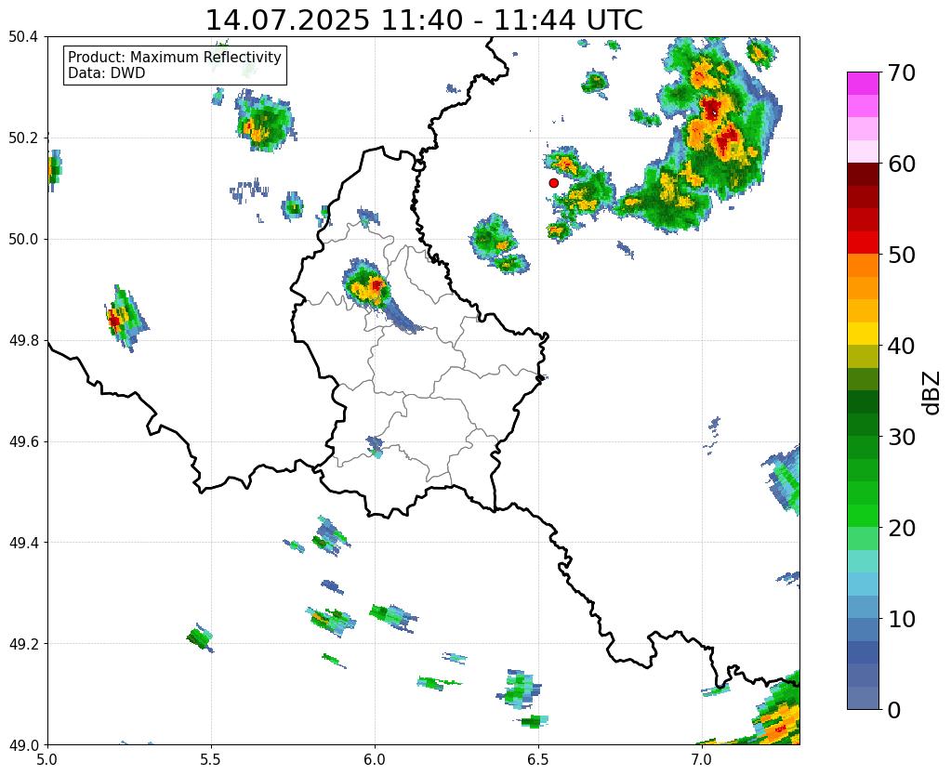The width and height of the screenshot is (951, 775).
Task: Click the '30' colorbar tick label
Action: click(x=901, y=437)
